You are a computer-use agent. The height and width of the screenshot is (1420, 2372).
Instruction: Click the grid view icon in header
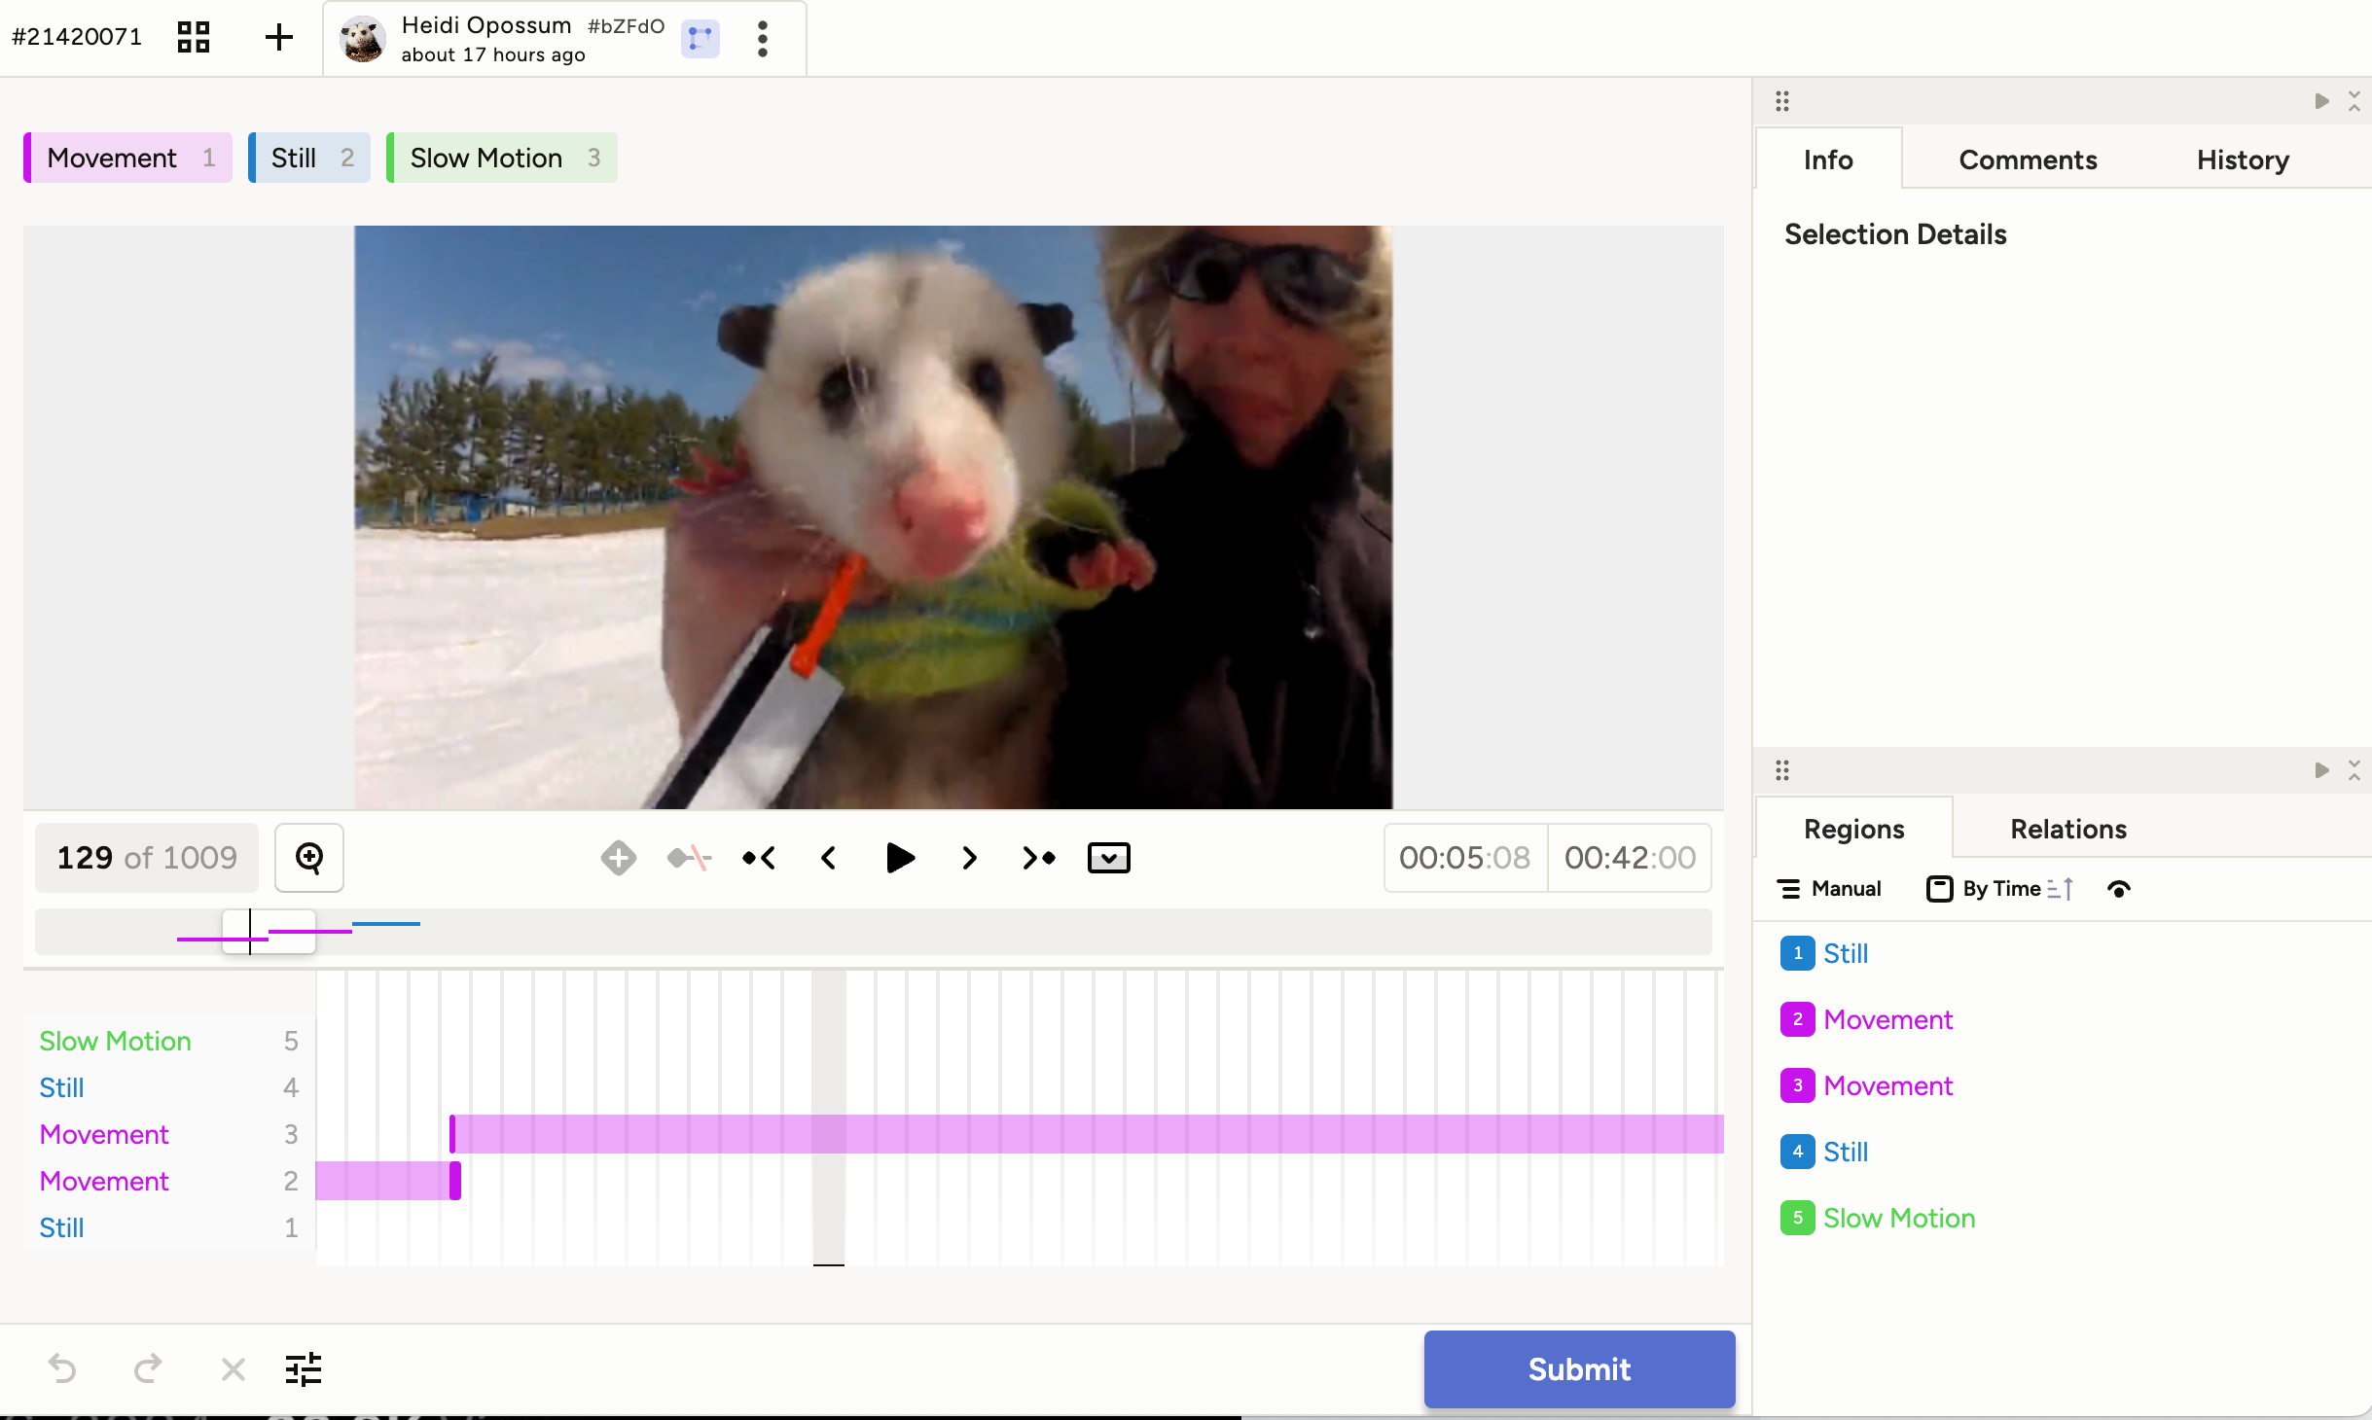coord(193,37)
